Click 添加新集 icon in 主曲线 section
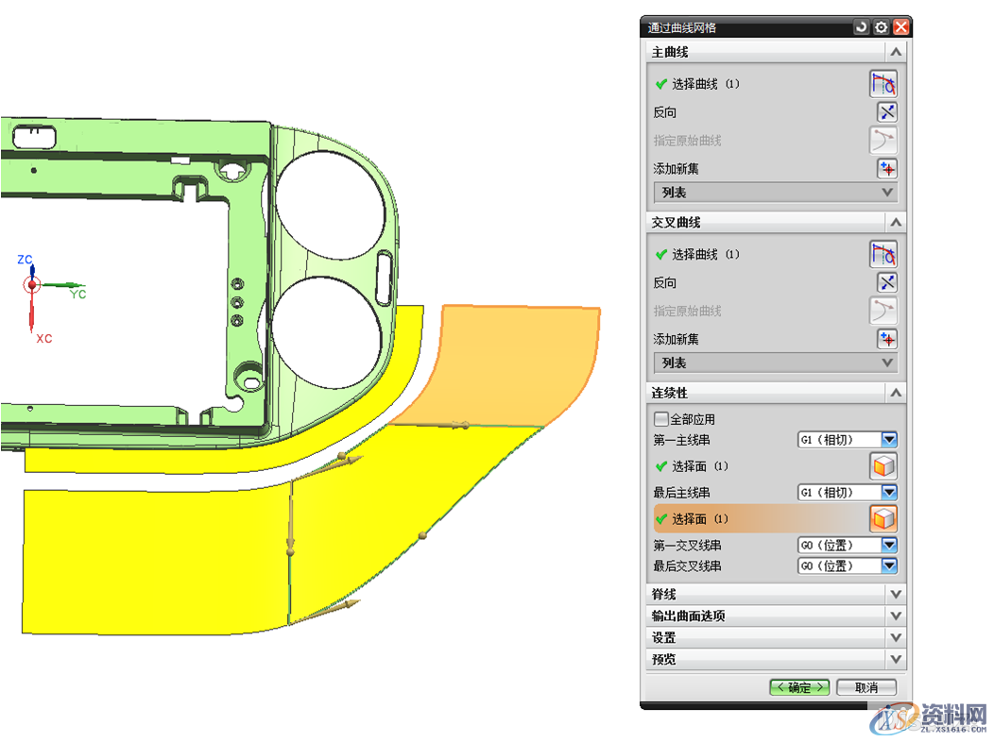The width and height of the screenshot is (994, 742). [x=886, y=169]
